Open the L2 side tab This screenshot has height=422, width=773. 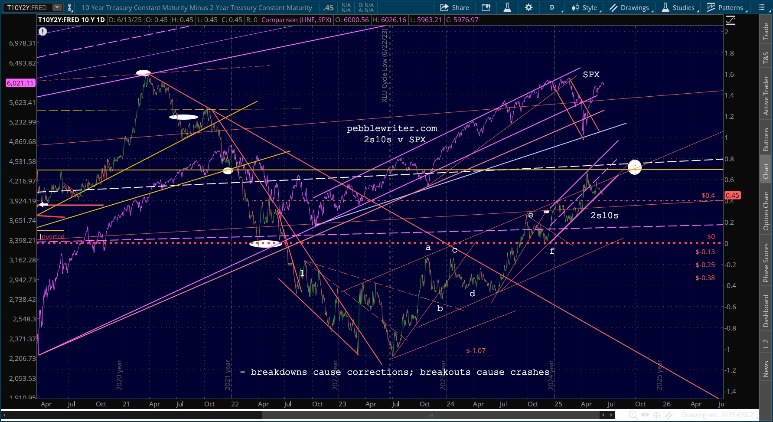(766, 343)
